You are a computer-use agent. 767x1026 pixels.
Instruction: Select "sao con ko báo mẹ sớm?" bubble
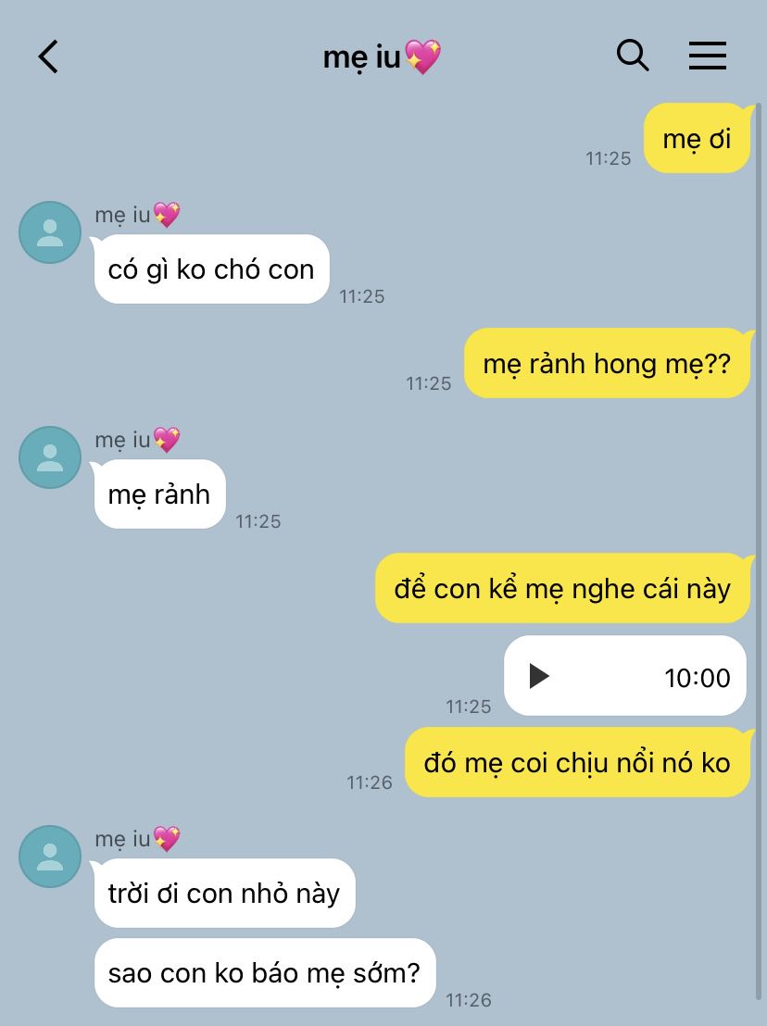point(265,973)
